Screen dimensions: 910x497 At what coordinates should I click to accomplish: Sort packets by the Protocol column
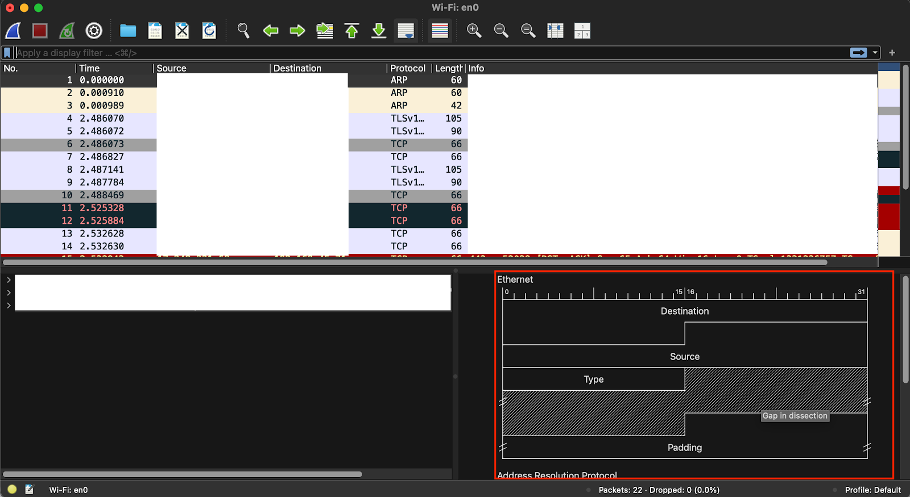click(x=407, y=68)
